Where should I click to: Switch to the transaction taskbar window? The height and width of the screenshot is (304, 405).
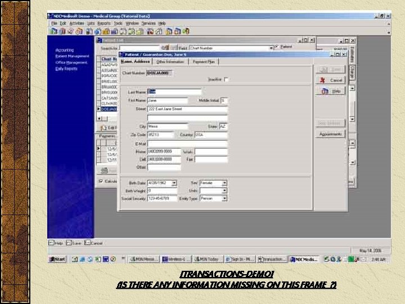click(x=272, y=259)
